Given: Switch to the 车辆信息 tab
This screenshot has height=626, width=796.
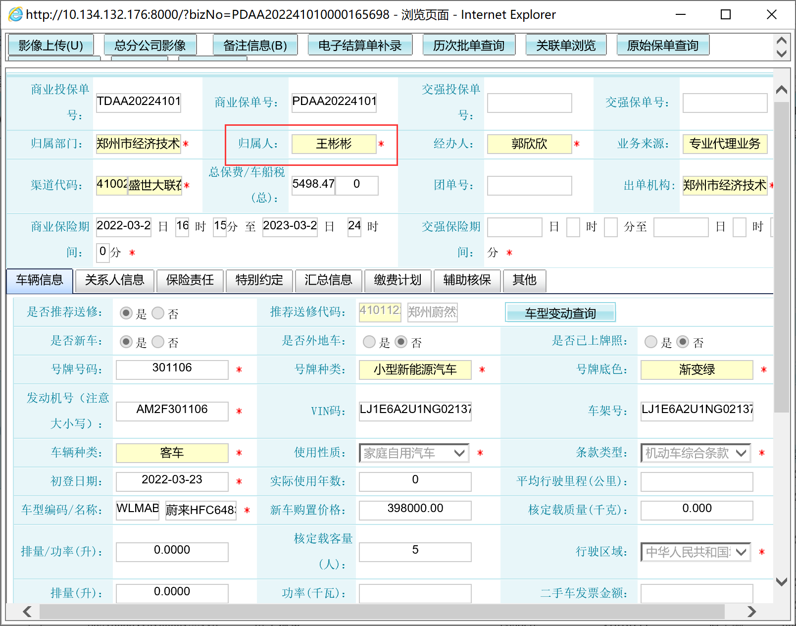Looking at the screenshot, I should coord(40,280).
